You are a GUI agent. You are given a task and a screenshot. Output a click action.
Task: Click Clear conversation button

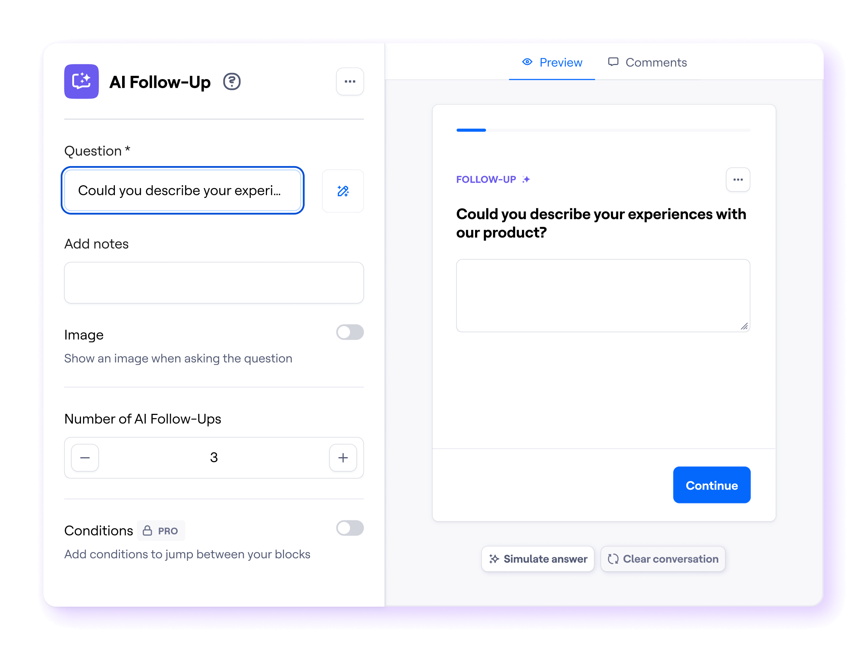click(x=663, y=559)
